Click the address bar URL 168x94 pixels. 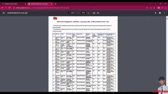click(42, 8)
